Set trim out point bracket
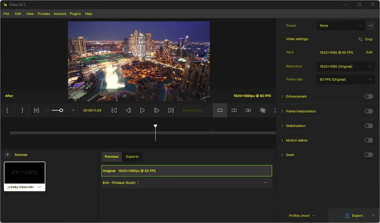Image resolution: width=380 pixels, height=223 pixels. coord(22,110)
